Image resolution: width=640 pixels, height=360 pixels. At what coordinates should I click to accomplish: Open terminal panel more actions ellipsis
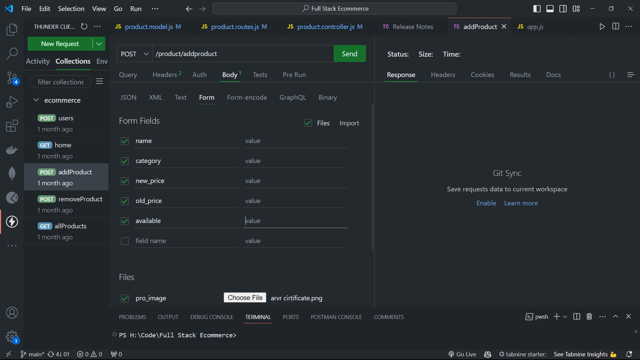602,317
